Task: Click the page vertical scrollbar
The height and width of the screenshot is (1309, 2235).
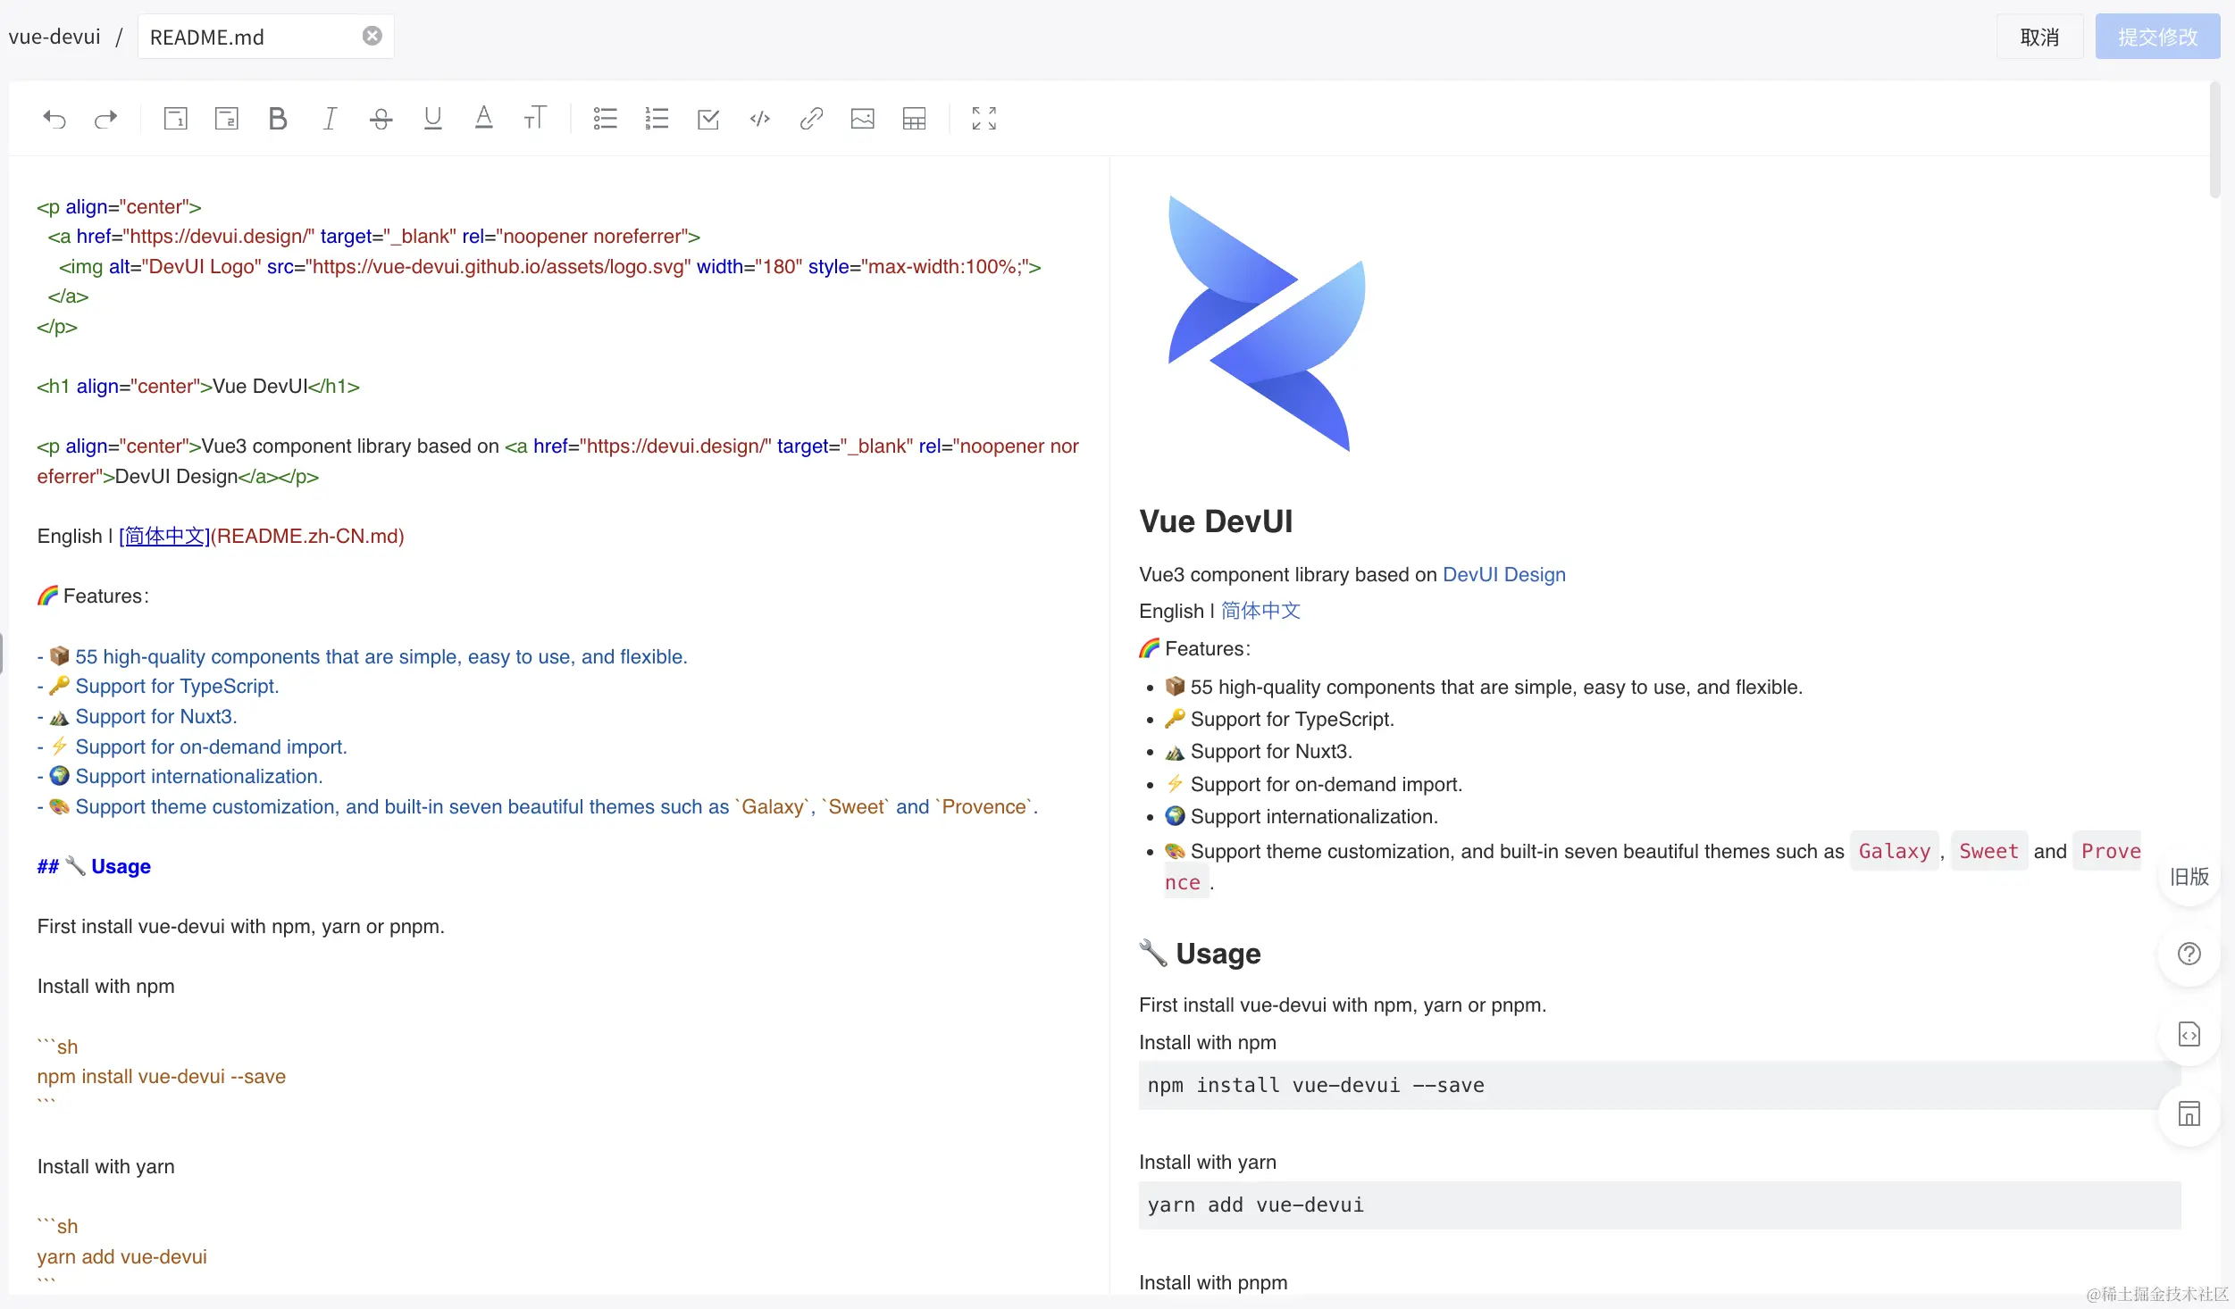Action: point(2214,140)
